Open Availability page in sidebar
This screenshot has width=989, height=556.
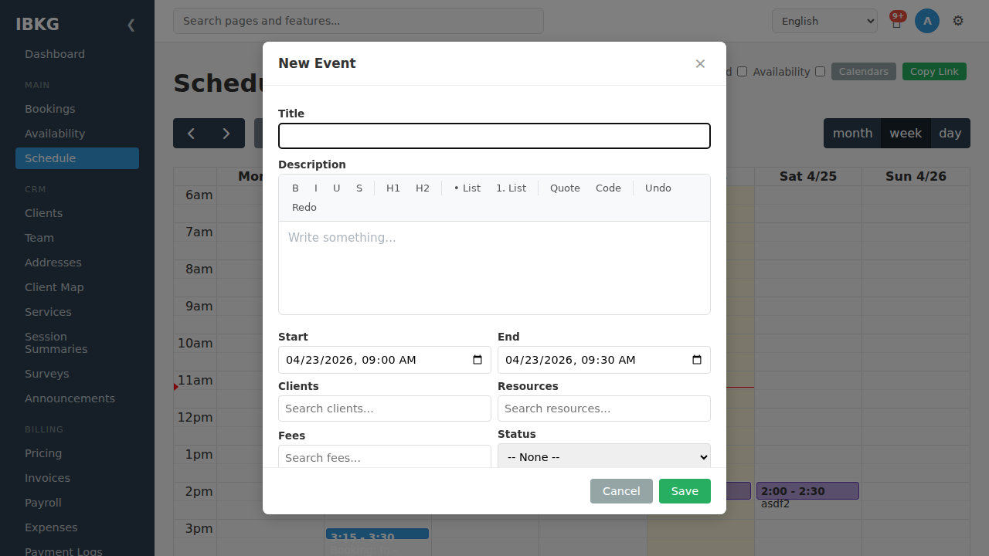coord(77,134)
